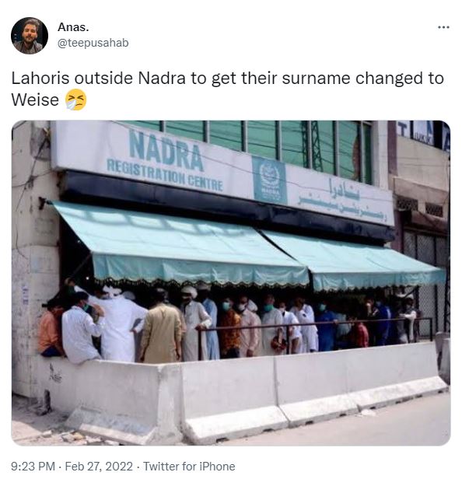Click the Anas profile avatar picture
This screenshot has height=486, width=462.
[x=30, y=36]
